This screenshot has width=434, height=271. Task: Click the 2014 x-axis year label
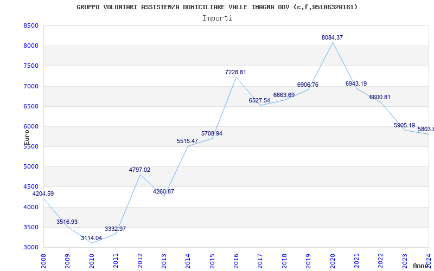(188, 261)
